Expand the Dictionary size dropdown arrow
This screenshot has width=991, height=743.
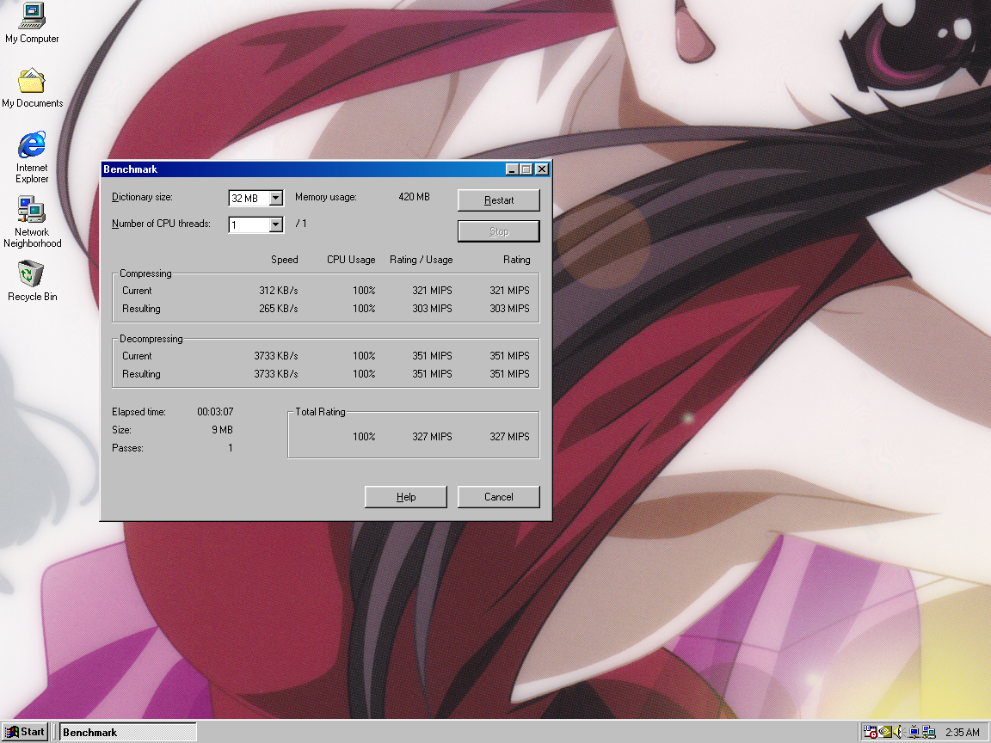tap(275, 199)
